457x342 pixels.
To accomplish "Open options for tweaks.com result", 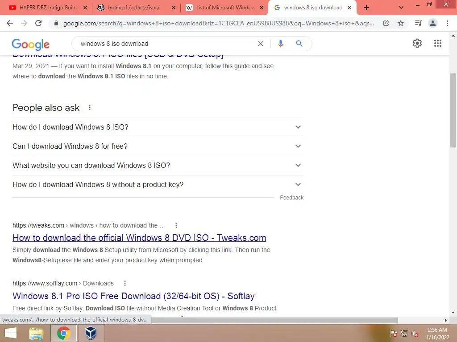I will [176, 225].
